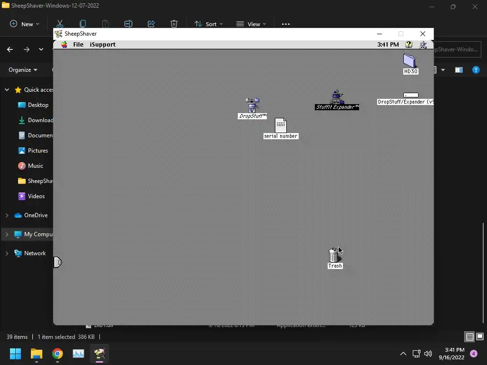Click the See more ellipsis button
This screenshot has height=365, width=487.
(x=286, y=24)
